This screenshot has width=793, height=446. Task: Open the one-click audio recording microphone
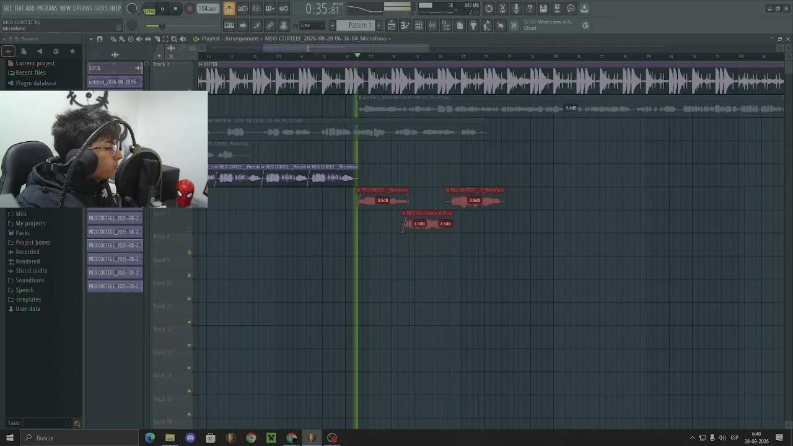pos(516,9)
